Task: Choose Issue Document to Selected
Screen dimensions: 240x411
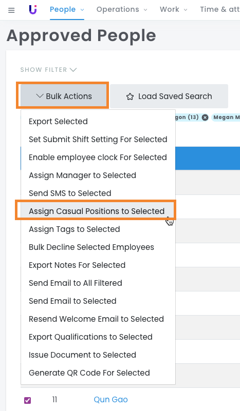Action: tap(82, 355)
